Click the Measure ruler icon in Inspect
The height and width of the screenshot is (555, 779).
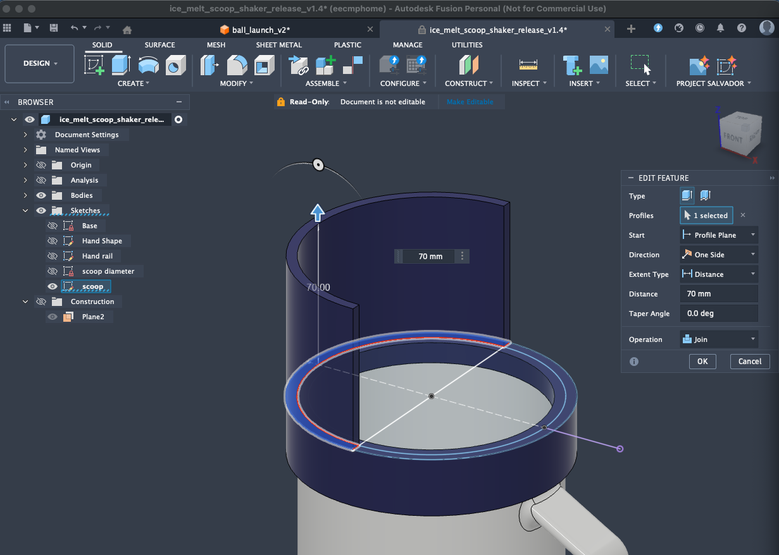(x=527, y=64)
